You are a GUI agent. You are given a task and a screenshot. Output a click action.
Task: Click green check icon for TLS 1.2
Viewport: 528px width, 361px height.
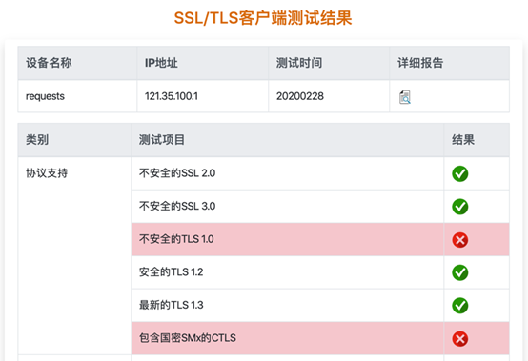coord(460,272)
